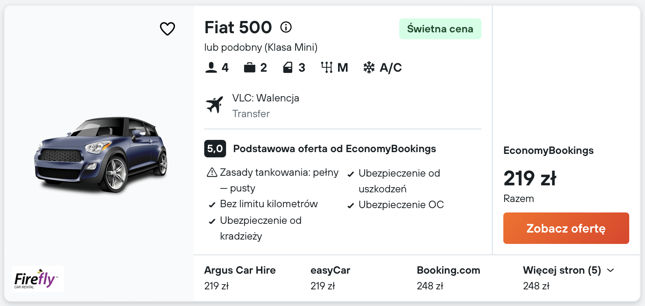Click the passenger seats icon
645x306 pixels.
[211, 68]
